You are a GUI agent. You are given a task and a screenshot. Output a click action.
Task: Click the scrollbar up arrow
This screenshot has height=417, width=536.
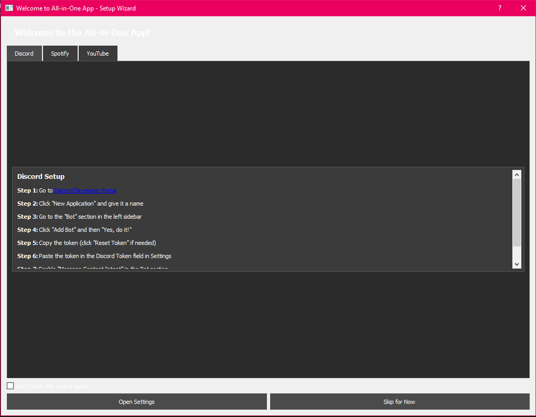(517, 175)
